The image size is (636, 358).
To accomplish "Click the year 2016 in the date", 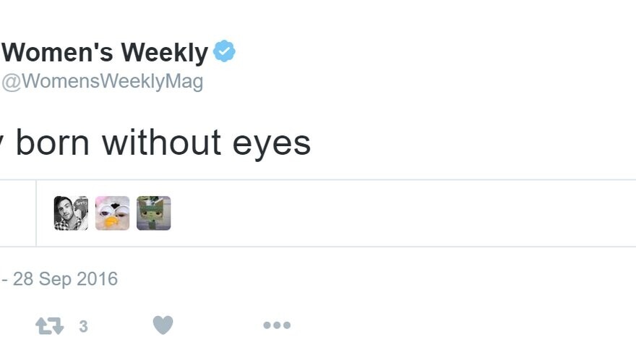I will 97,279.
